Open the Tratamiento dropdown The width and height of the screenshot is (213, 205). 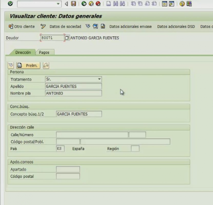99,79
